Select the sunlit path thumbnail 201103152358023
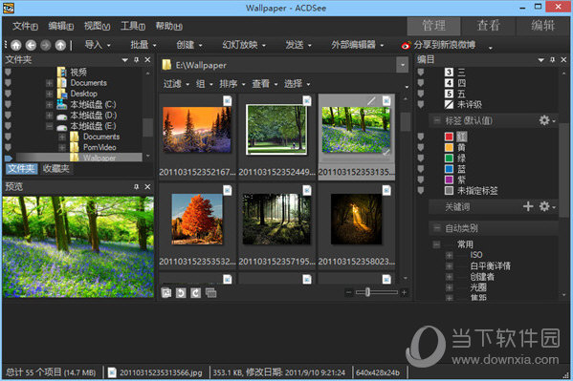Viewport: 573px width, 381px height. (356, 219)
